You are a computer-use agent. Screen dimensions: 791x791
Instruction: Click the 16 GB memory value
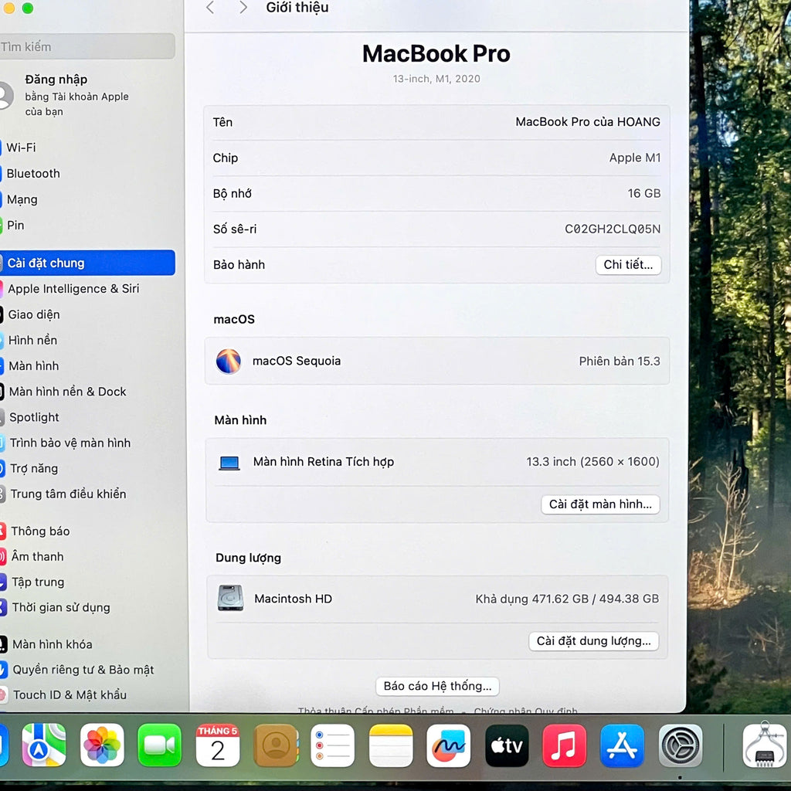[x=644, y=193]
